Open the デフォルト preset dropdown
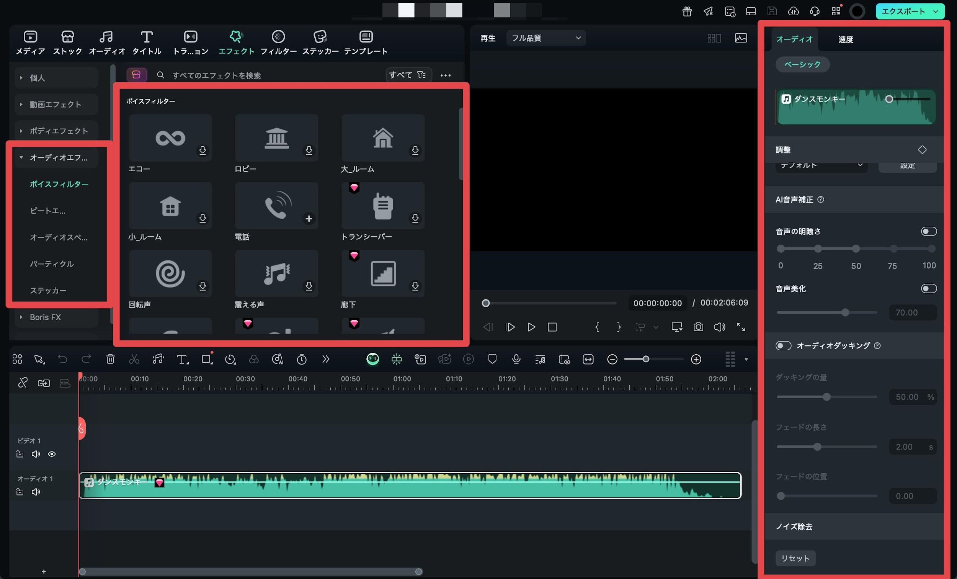Image resolution: width=957 pixels, height=579 pixels. pyautogui.click(x=821, y=166)
